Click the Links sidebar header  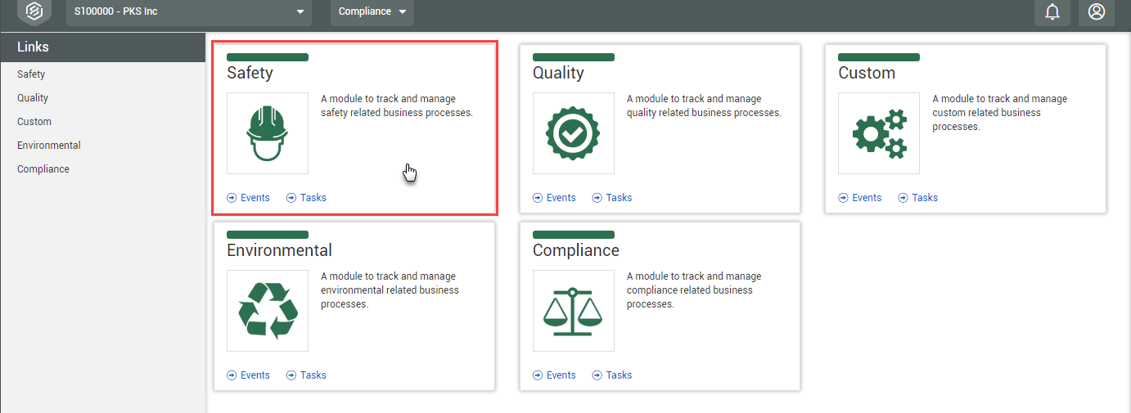pos(102,47)
